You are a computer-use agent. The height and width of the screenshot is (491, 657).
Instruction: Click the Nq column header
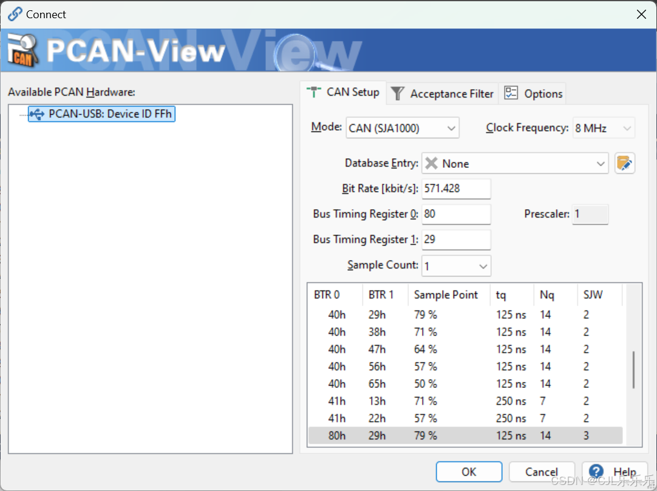click(x=556, y=295)
